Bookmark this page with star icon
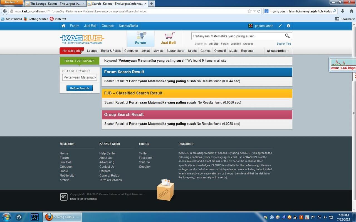Screen dimensions: 356x222 coord(250,11)
